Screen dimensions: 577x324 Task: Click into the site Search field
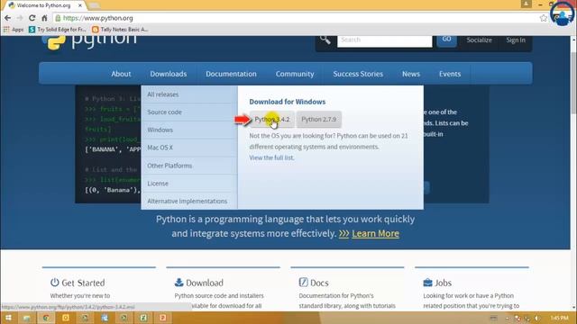click(385, 40)
